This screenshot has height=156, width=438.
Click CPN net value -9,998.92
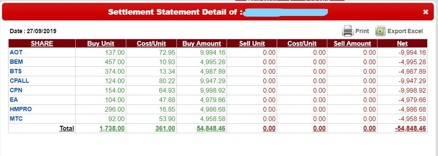tap(412, 90)
